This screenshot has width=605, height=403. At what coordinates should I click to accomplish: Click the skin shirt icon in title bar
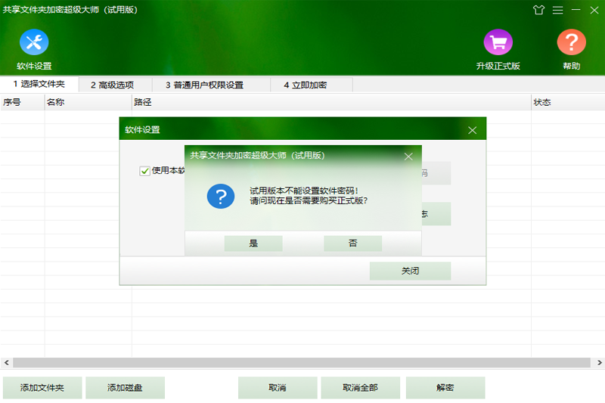click(538, 10)
